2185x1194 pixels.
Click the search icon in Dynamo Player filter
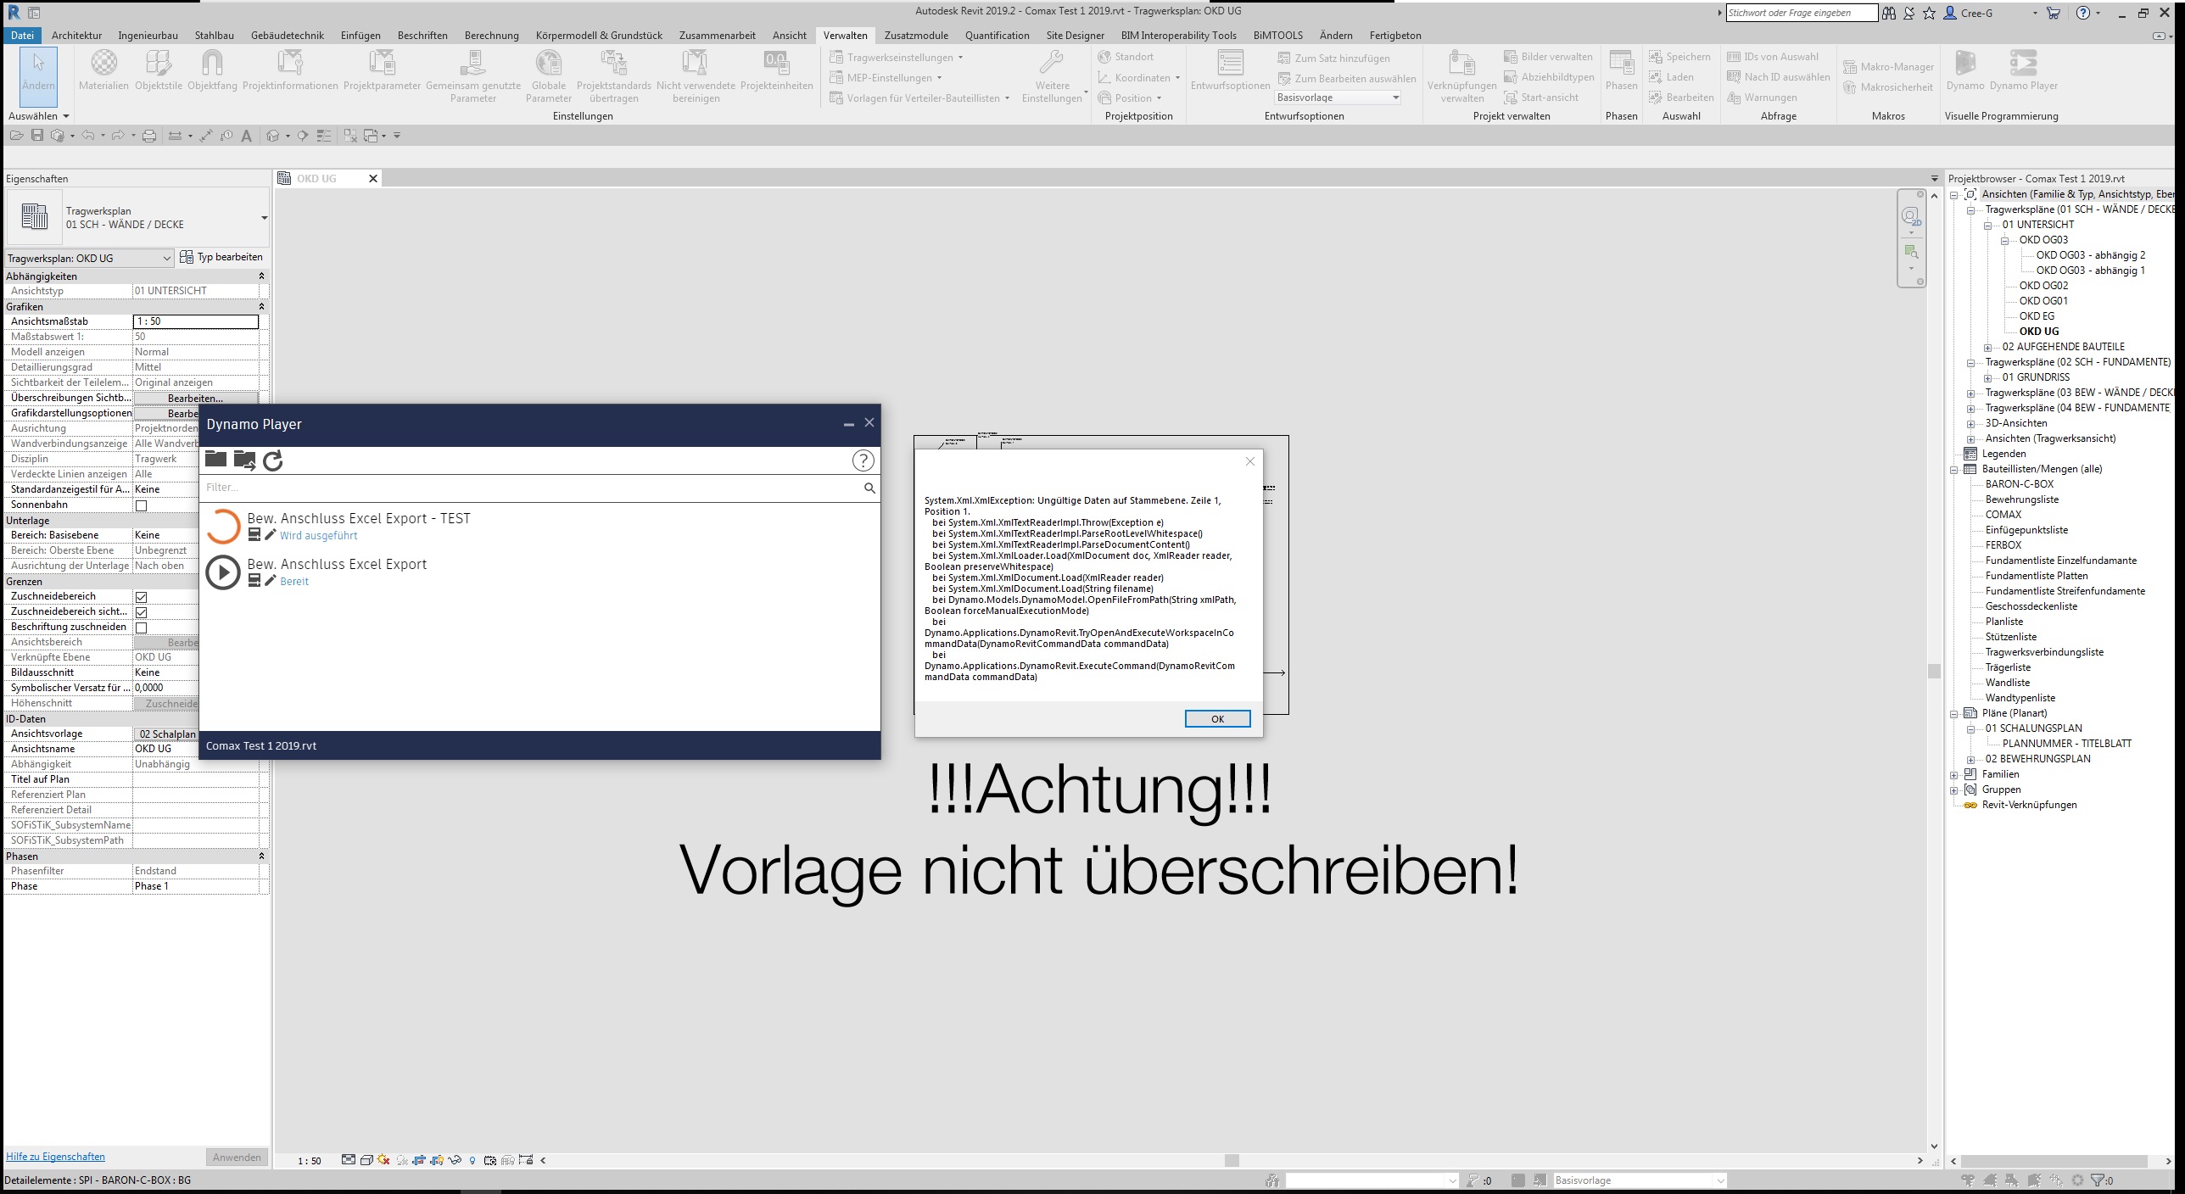(x=869, y=488)
